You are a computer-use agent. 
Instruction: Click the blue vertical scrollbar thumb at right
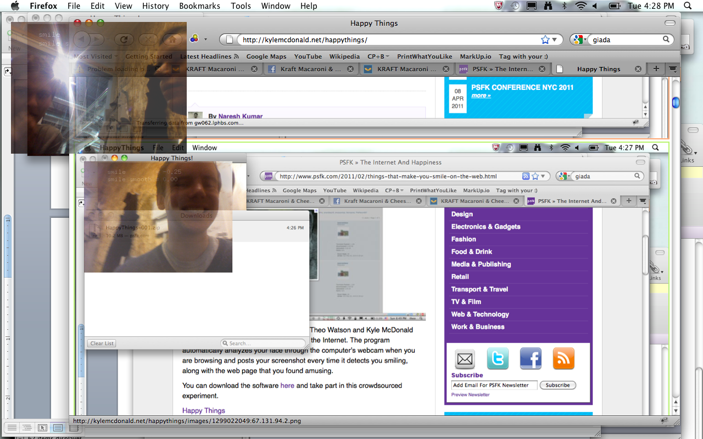click(676, 102)
